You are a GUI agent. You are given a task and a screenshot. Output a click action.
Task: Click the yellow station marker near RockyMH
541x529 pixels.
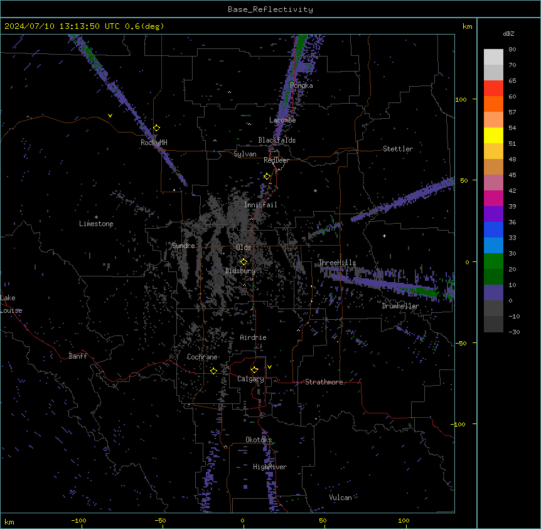[157, 128]
